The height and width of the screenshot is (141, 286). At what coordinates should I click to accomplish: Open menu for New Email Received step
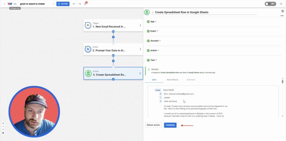(140, 25)
